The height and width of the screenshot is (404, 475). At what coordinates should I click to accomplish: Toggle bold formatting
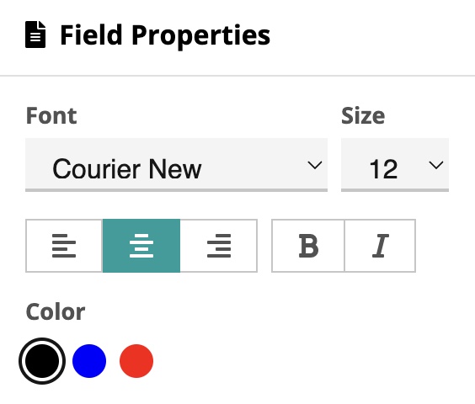(308, 246)
